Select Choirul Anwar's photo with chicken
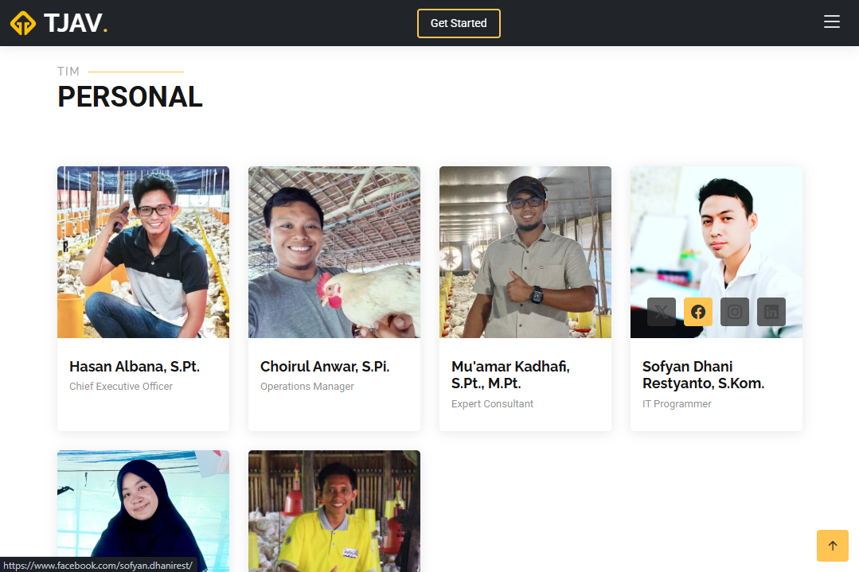Image resolution: width=859 pixels, height=572 pixels. [x=334, y=251]
